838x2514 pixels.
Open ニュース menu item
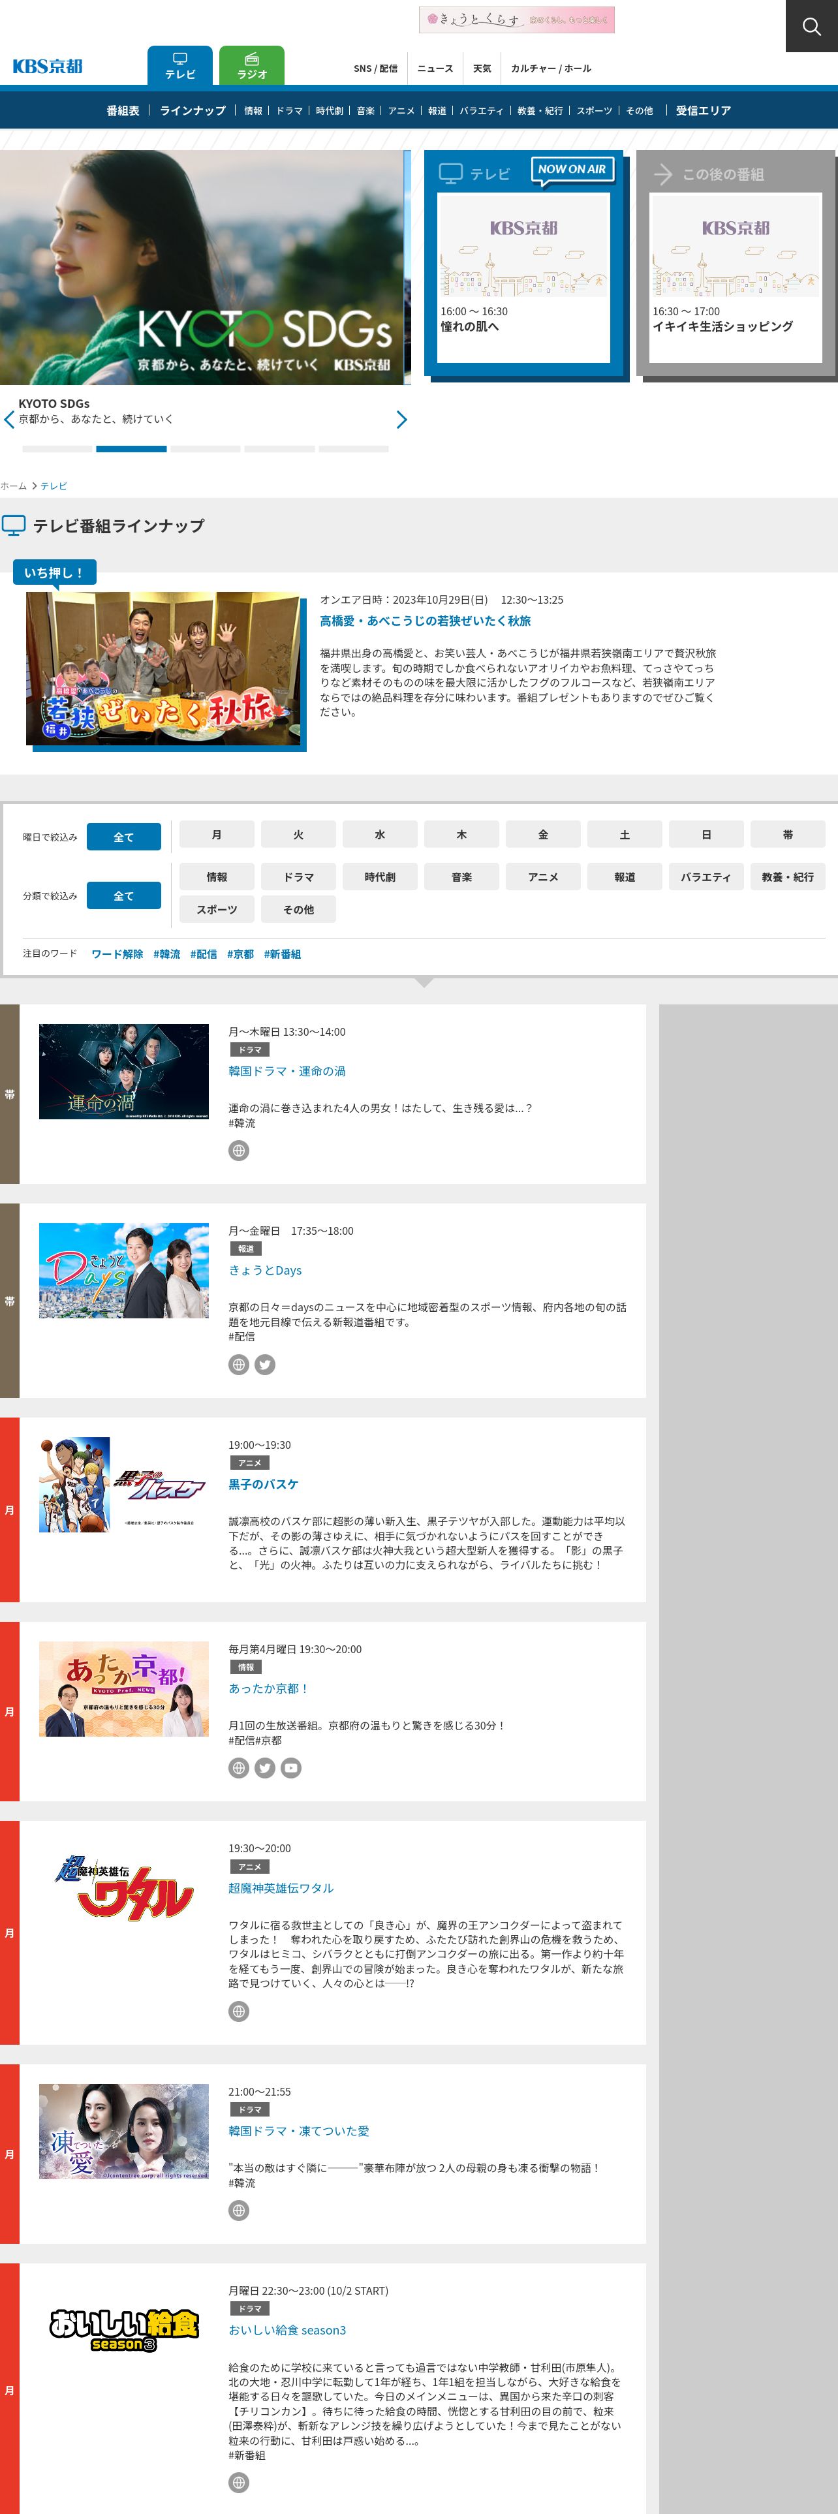tap(435, 69)
